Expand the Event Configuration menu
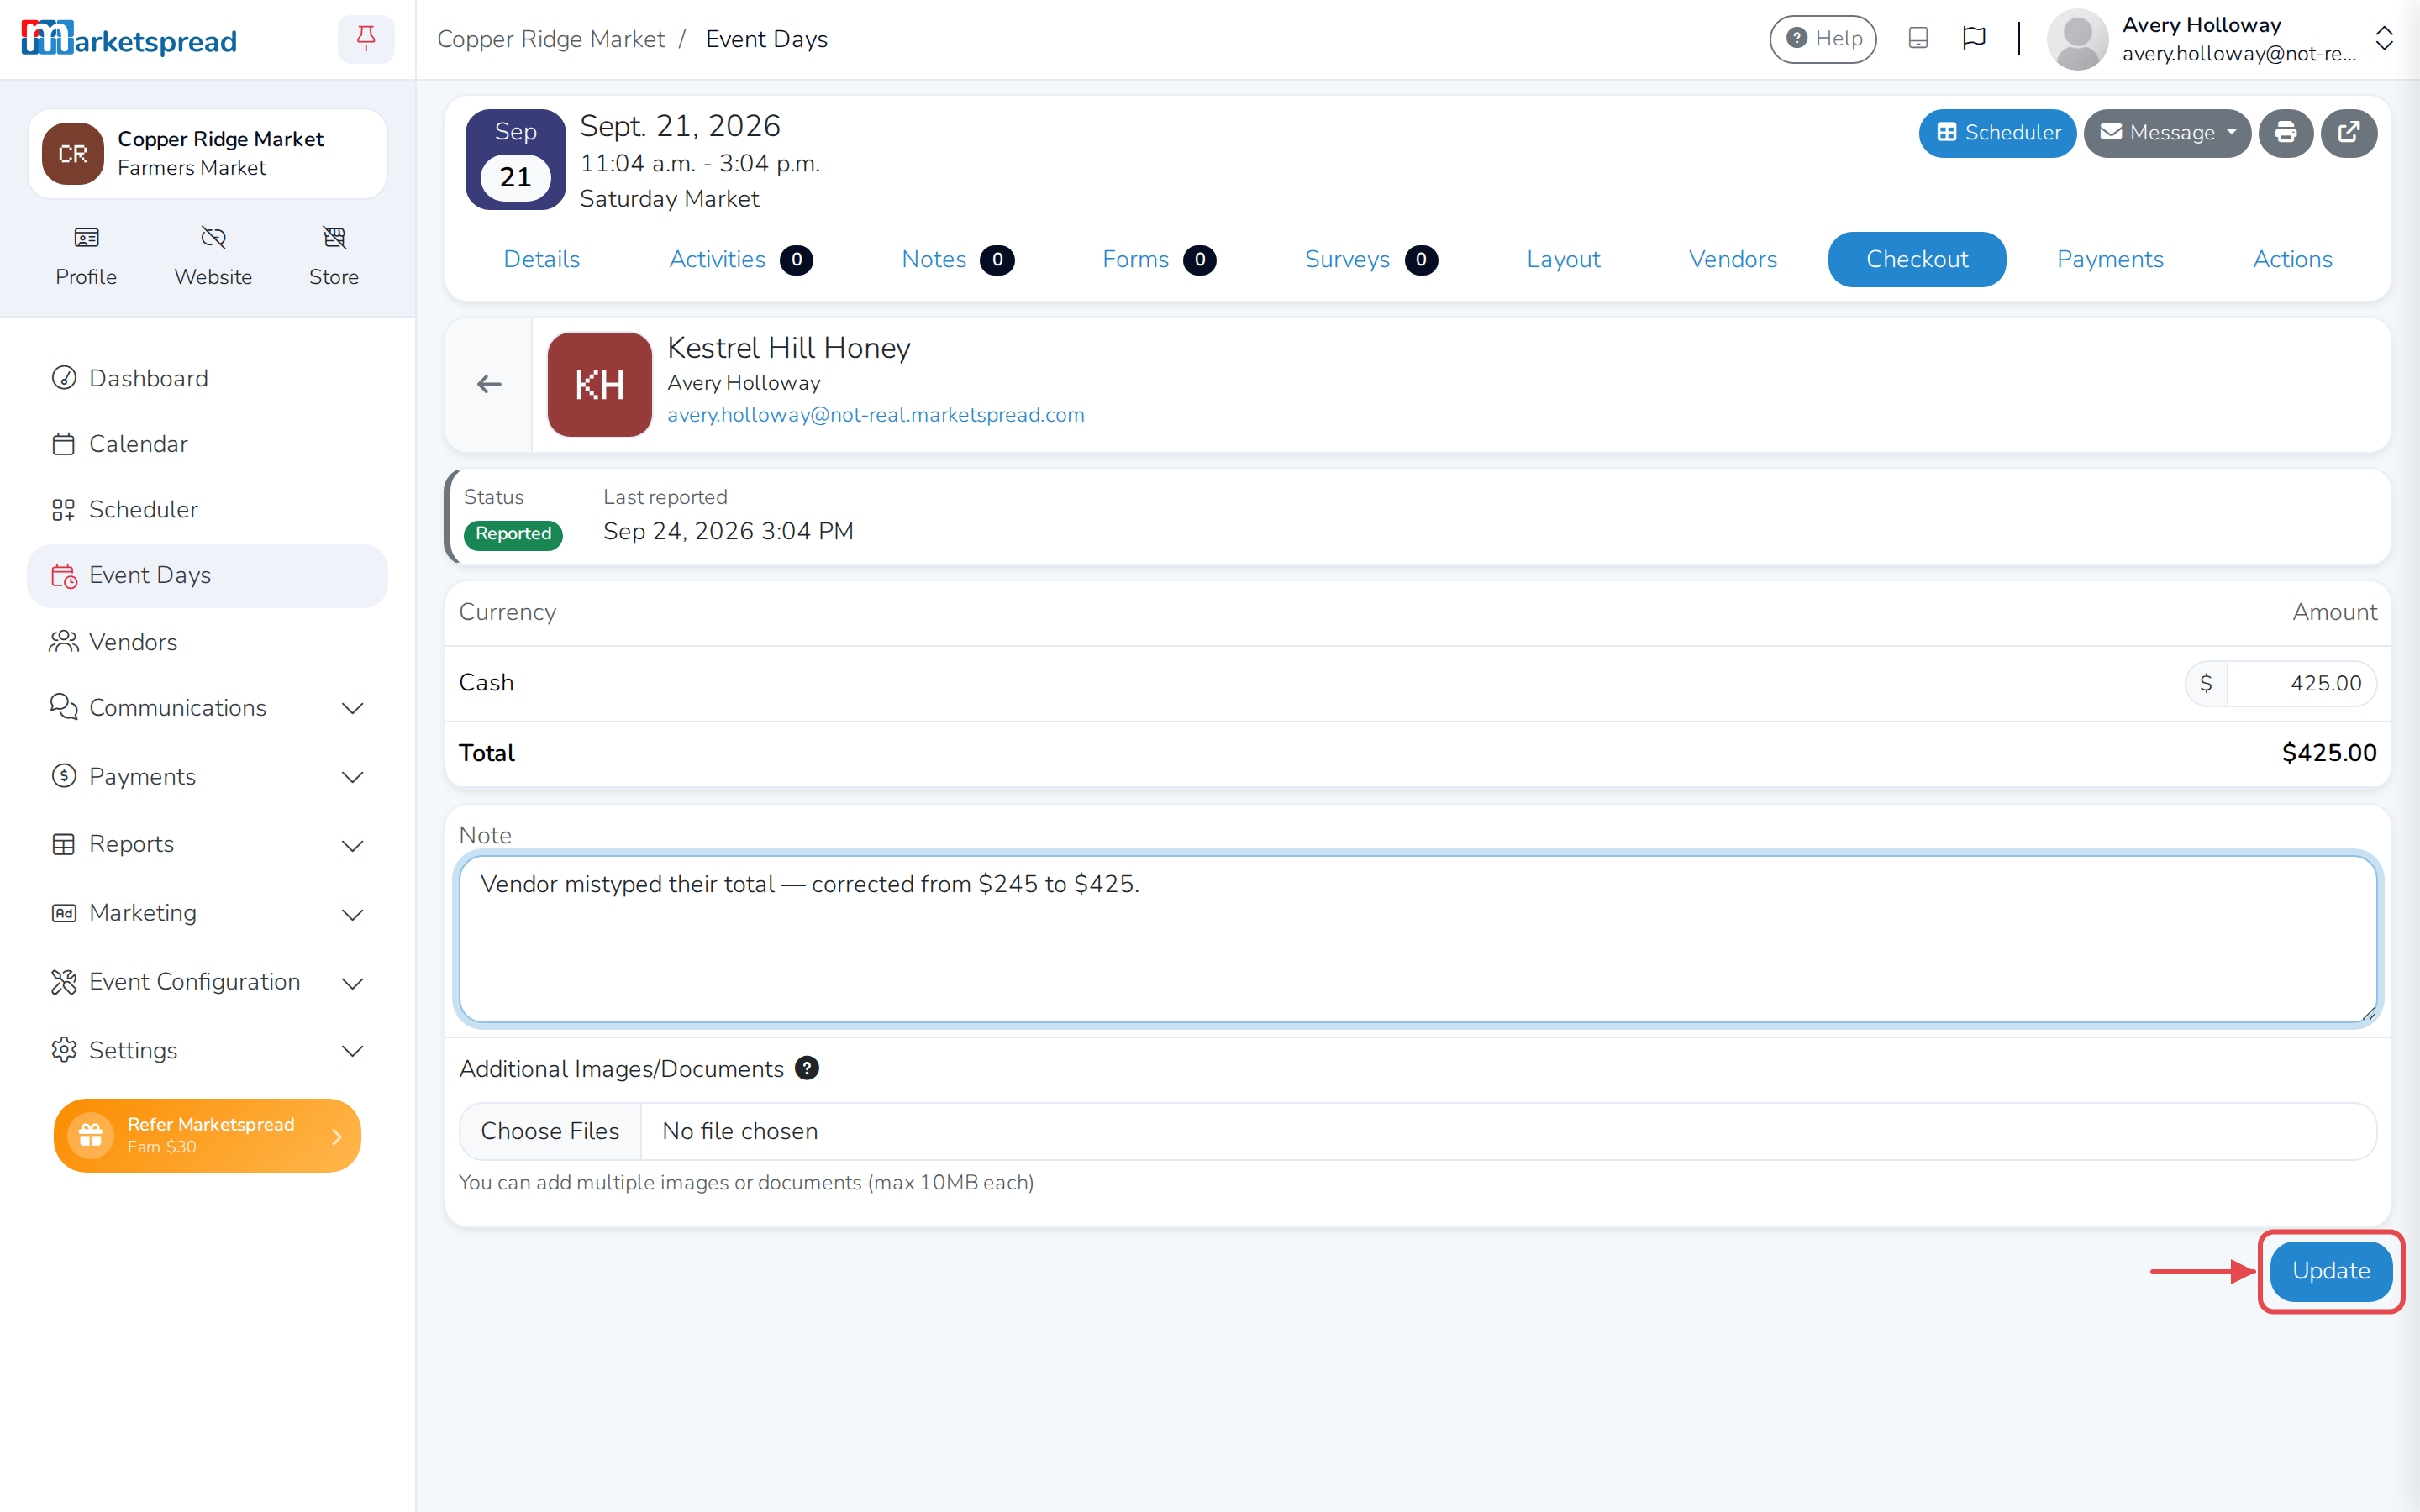 (207, 982)
